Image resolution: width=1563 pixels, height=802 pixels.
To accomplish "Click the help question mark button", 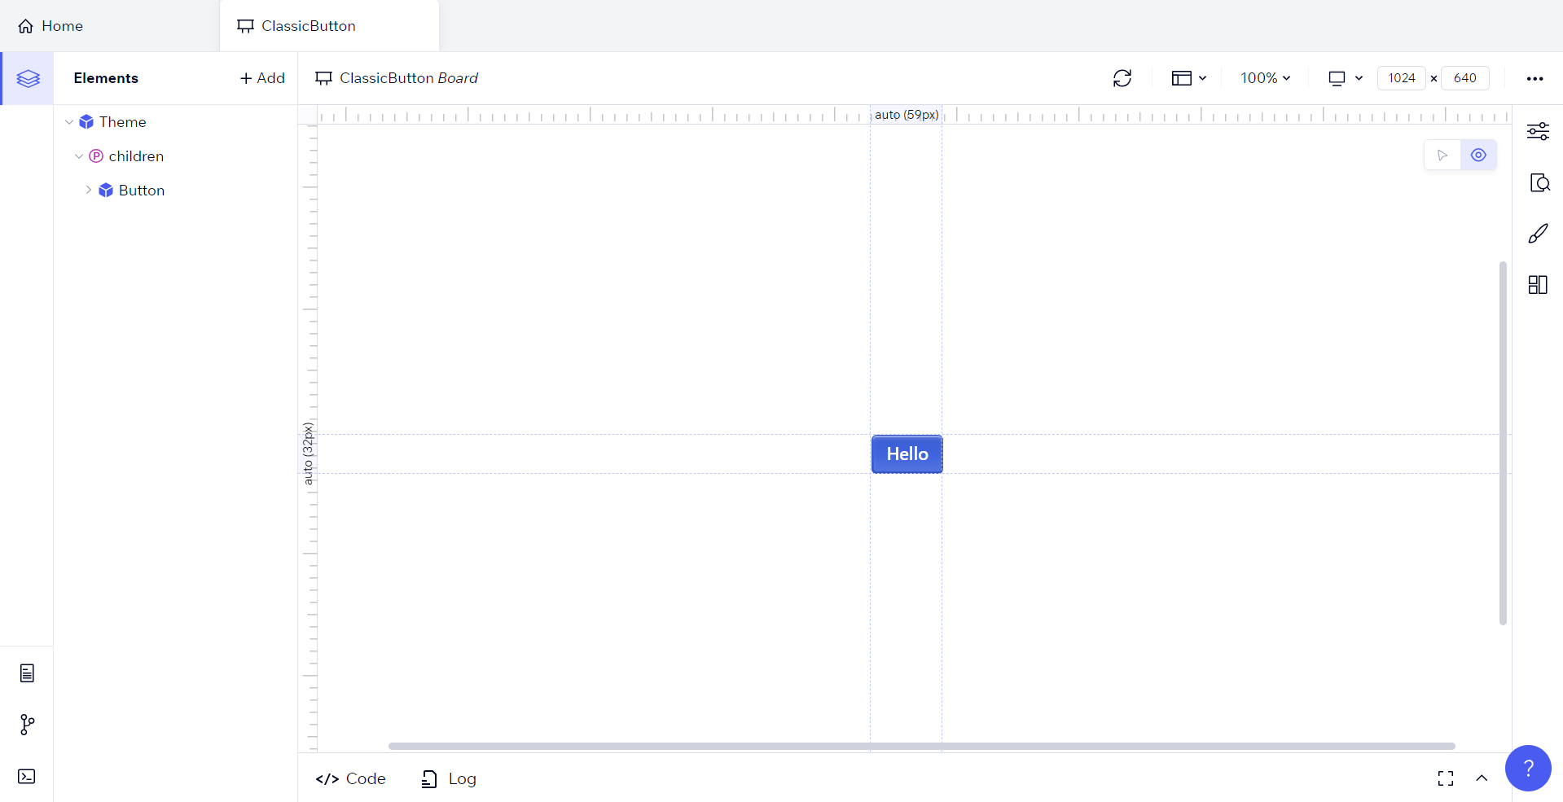I will pyautogui.click(x=1528, y=768).
